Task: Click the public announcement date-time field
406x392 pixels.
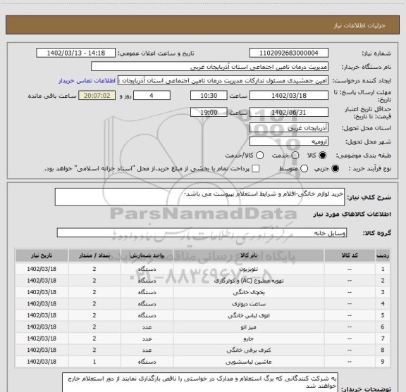Action: [76, 53]
